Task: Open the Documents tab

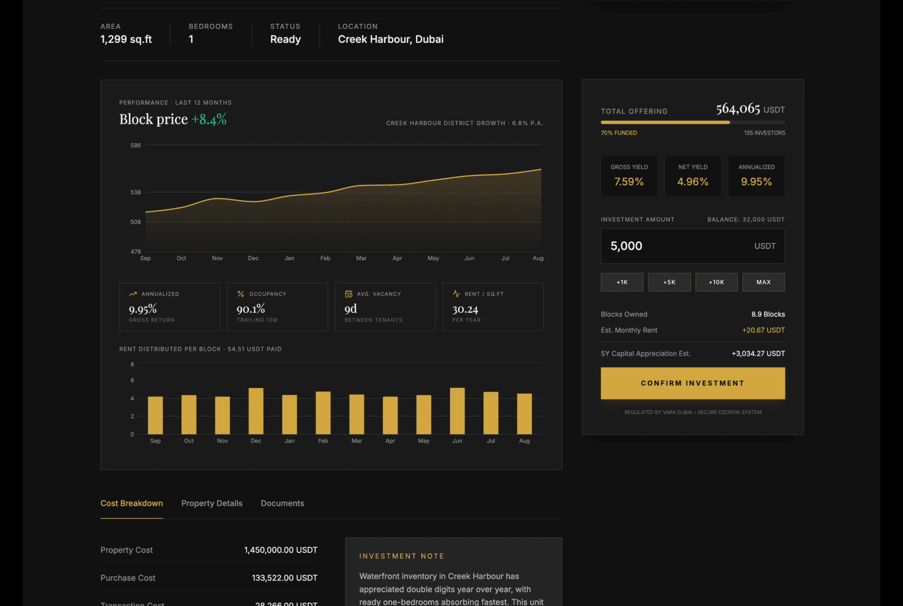Action: point(282,503)
